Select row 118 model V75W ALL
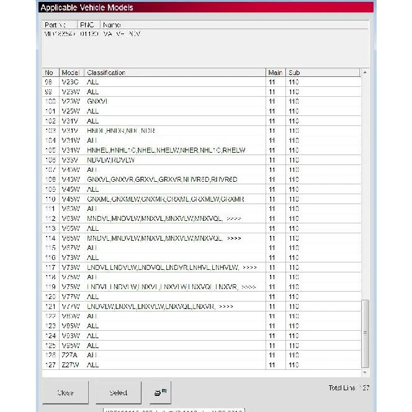This screenshot has width=412, height=412. click(202, 277)
